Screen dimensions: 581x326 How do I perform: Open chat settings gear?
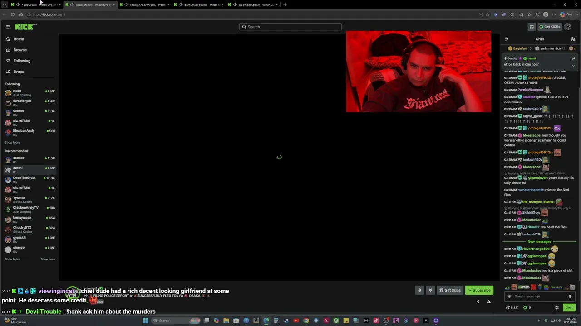pos(557,307)
